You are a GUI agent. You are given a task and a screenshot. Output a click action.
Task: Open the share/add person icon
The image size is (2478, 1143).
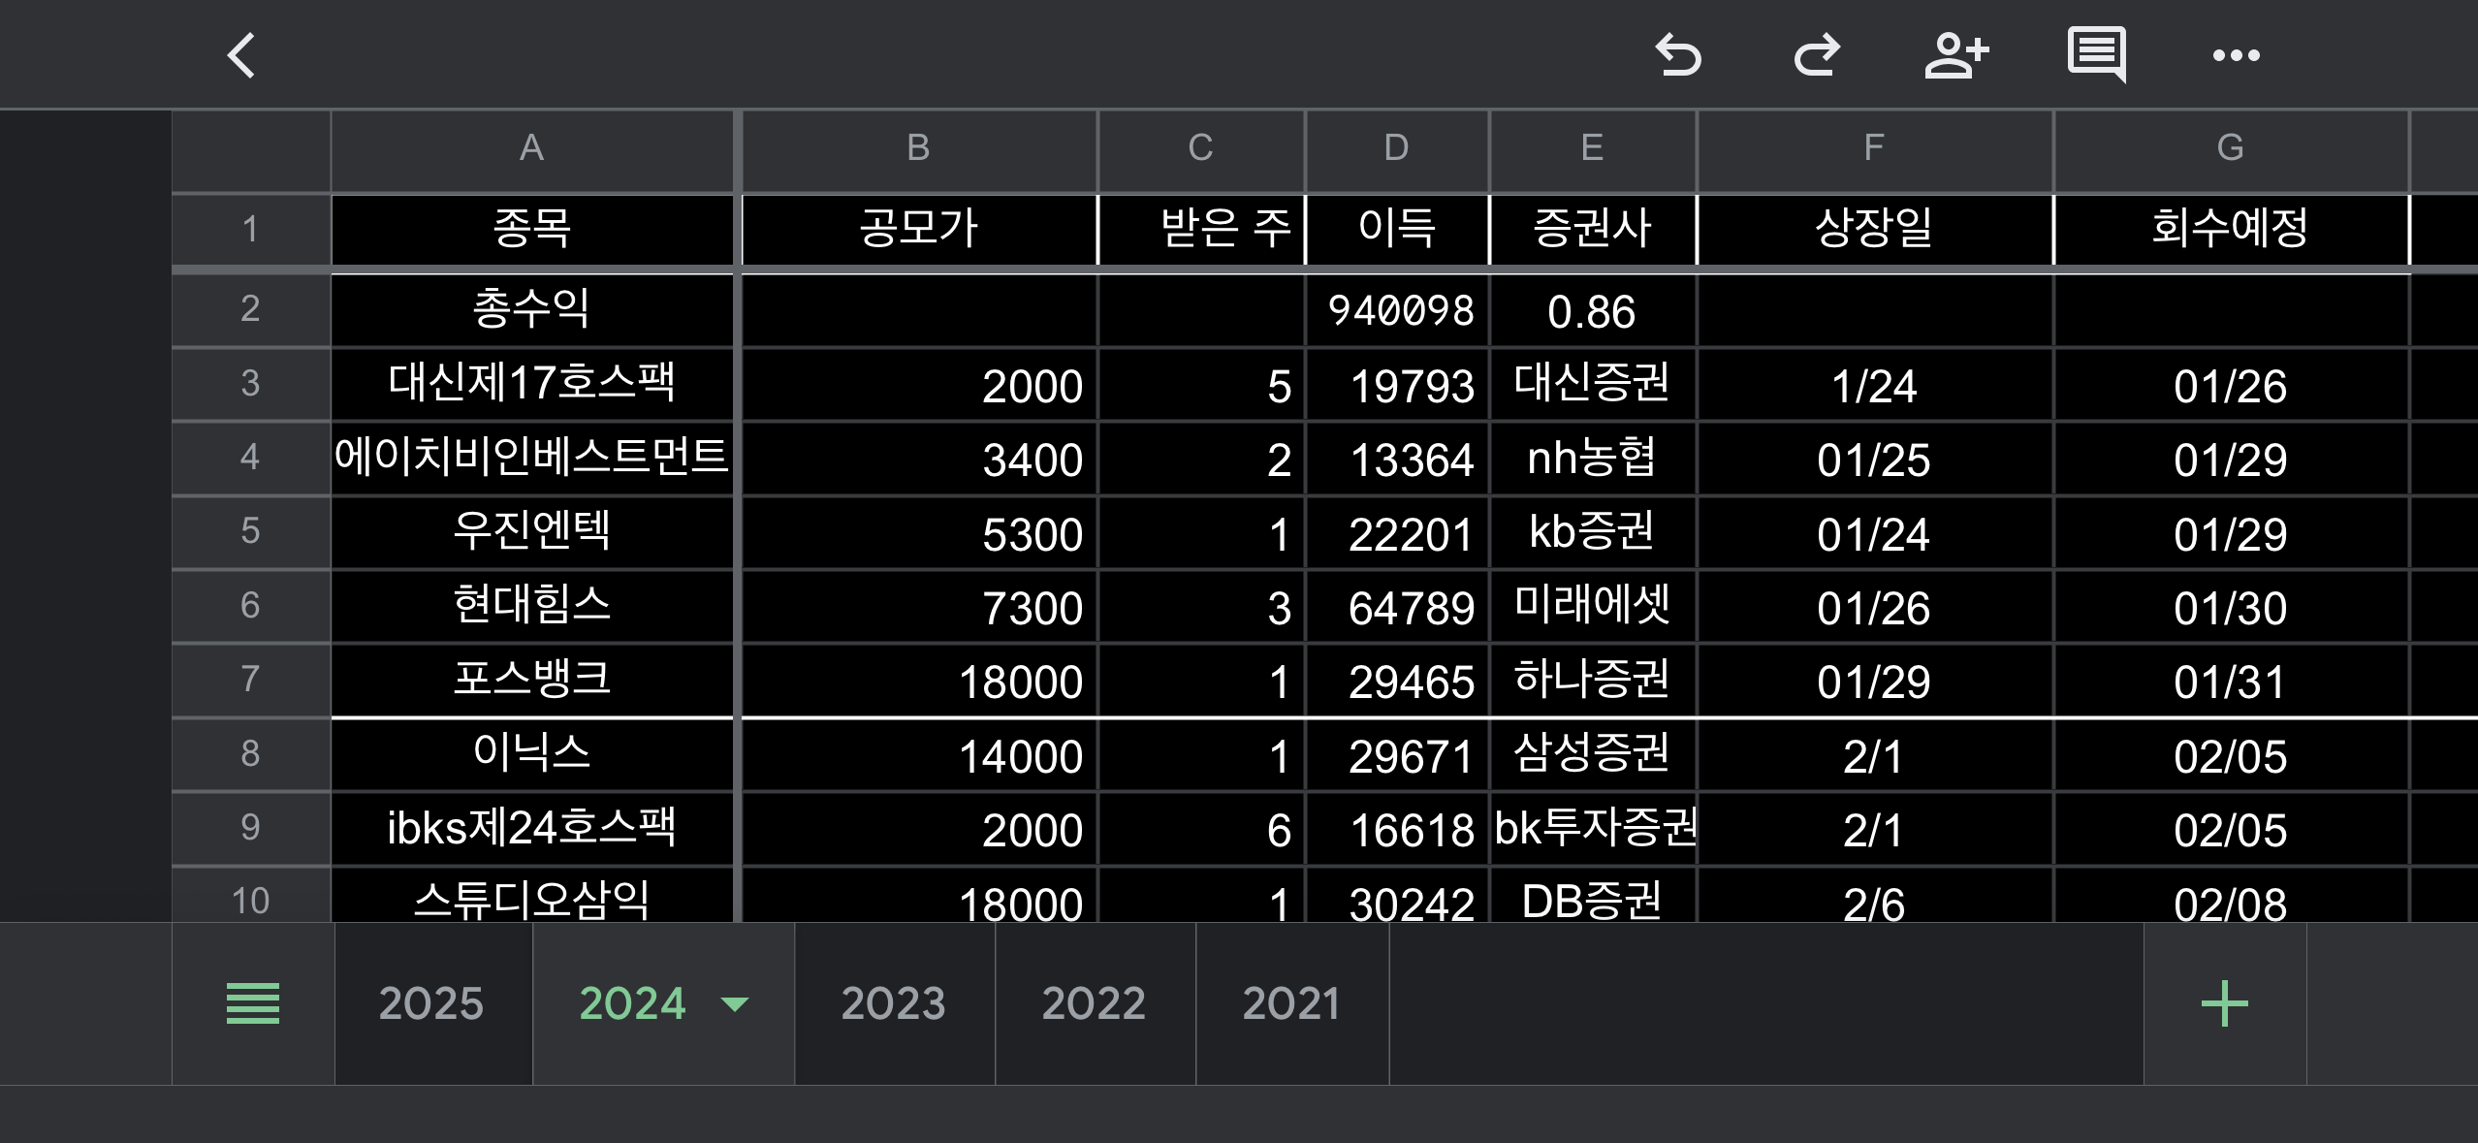coord(1956,55)
